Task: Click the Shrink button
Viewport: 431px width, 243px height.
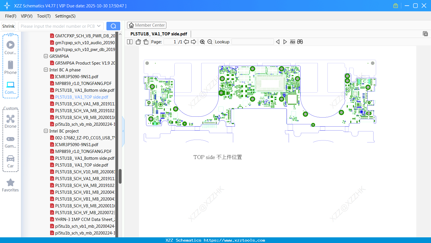Action: pos(8,26)
